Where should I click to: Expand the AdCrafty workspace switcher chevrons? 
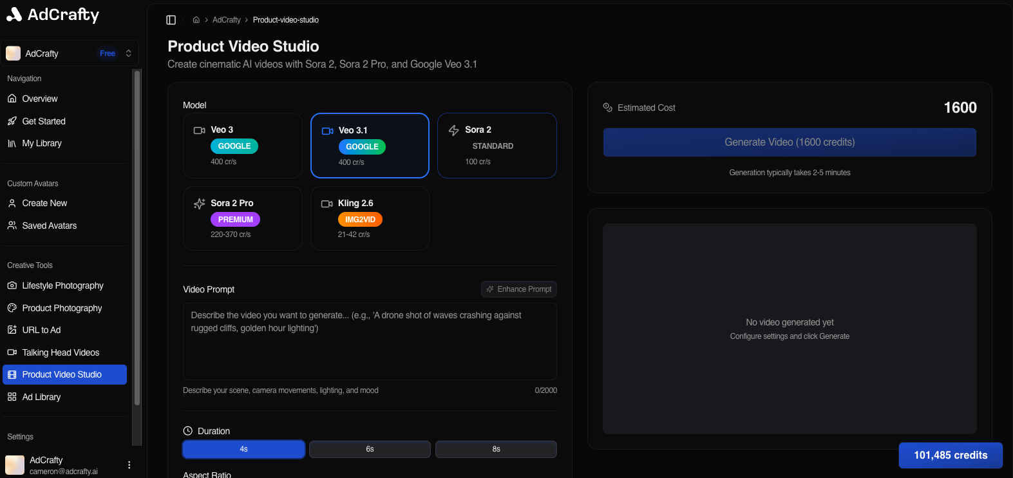pyautogui.click(x=129, y=53)
